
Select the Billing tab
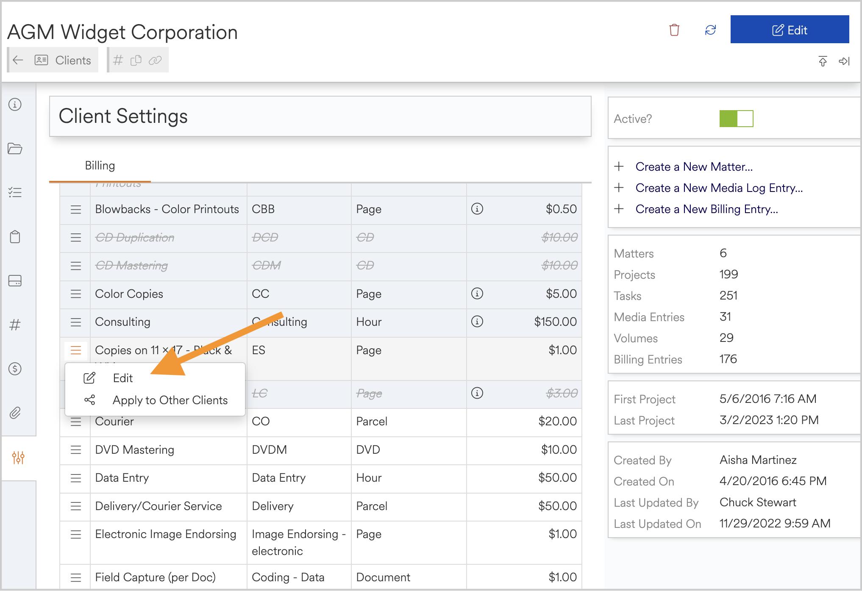pos(100,166)
